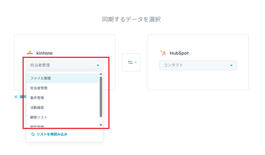Select ファイル管理 from the list
265x155 pixels.
click(x=62, y=78)
